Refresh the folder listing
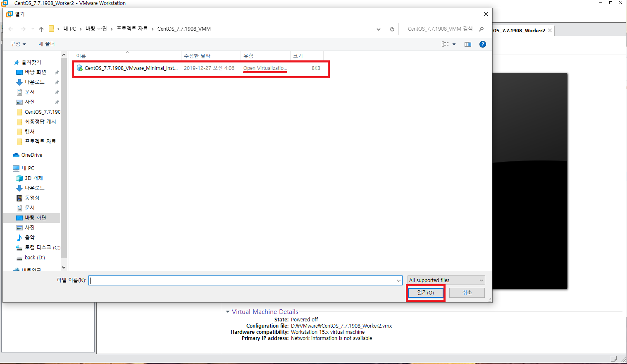Screen dimensions: 627x364 392,29
